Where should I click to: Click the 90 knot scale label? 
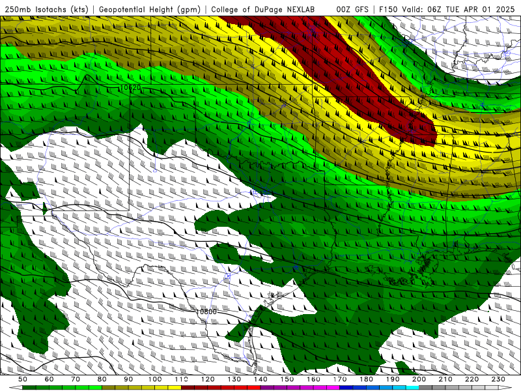[128, 379]
